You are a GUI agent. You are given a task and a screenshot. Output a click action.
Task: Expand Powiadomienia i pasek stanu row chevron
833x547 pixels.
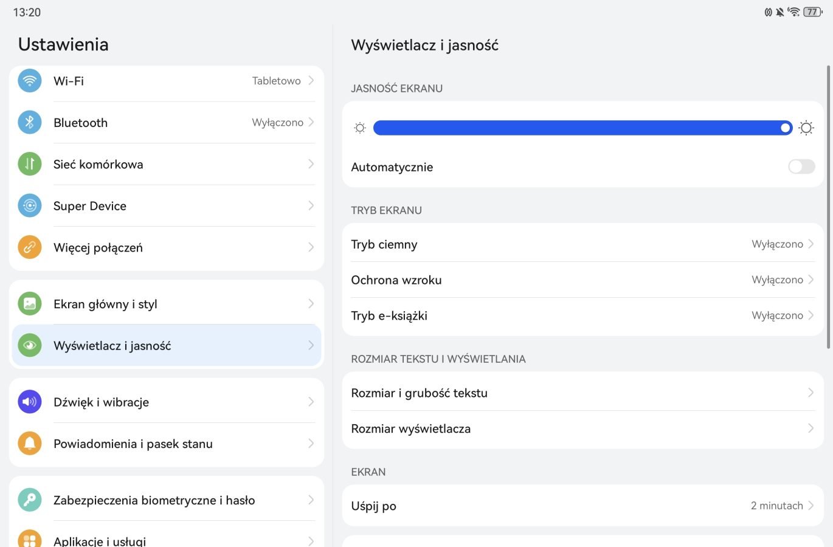[x=311, y=444]
